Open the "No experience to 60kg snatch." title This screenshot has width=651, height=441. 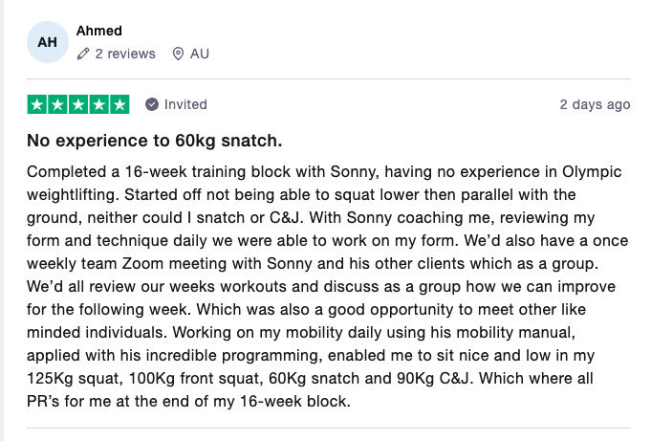pos(155,141)
